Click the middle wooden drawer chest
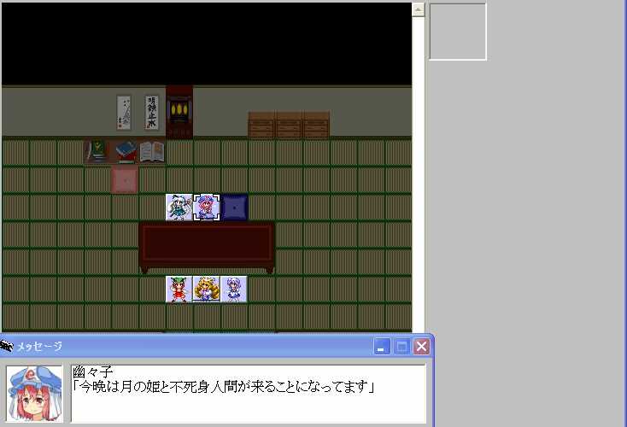This screenshot has width=627, height=427. 289,125
